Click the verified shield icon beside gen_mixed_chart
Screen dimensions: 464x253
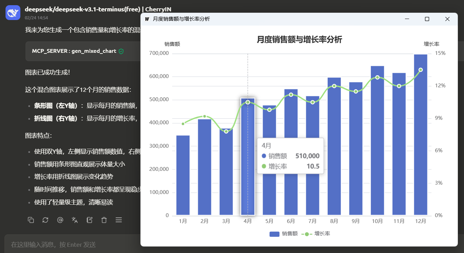pyautogui.click(x=121, y=51)
